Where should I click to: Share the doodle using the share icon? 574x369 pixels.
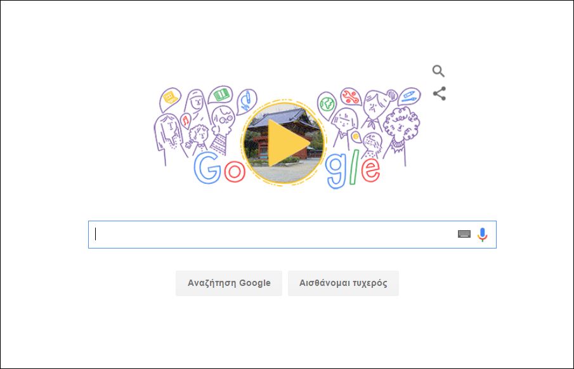click(x=440, y=94)
